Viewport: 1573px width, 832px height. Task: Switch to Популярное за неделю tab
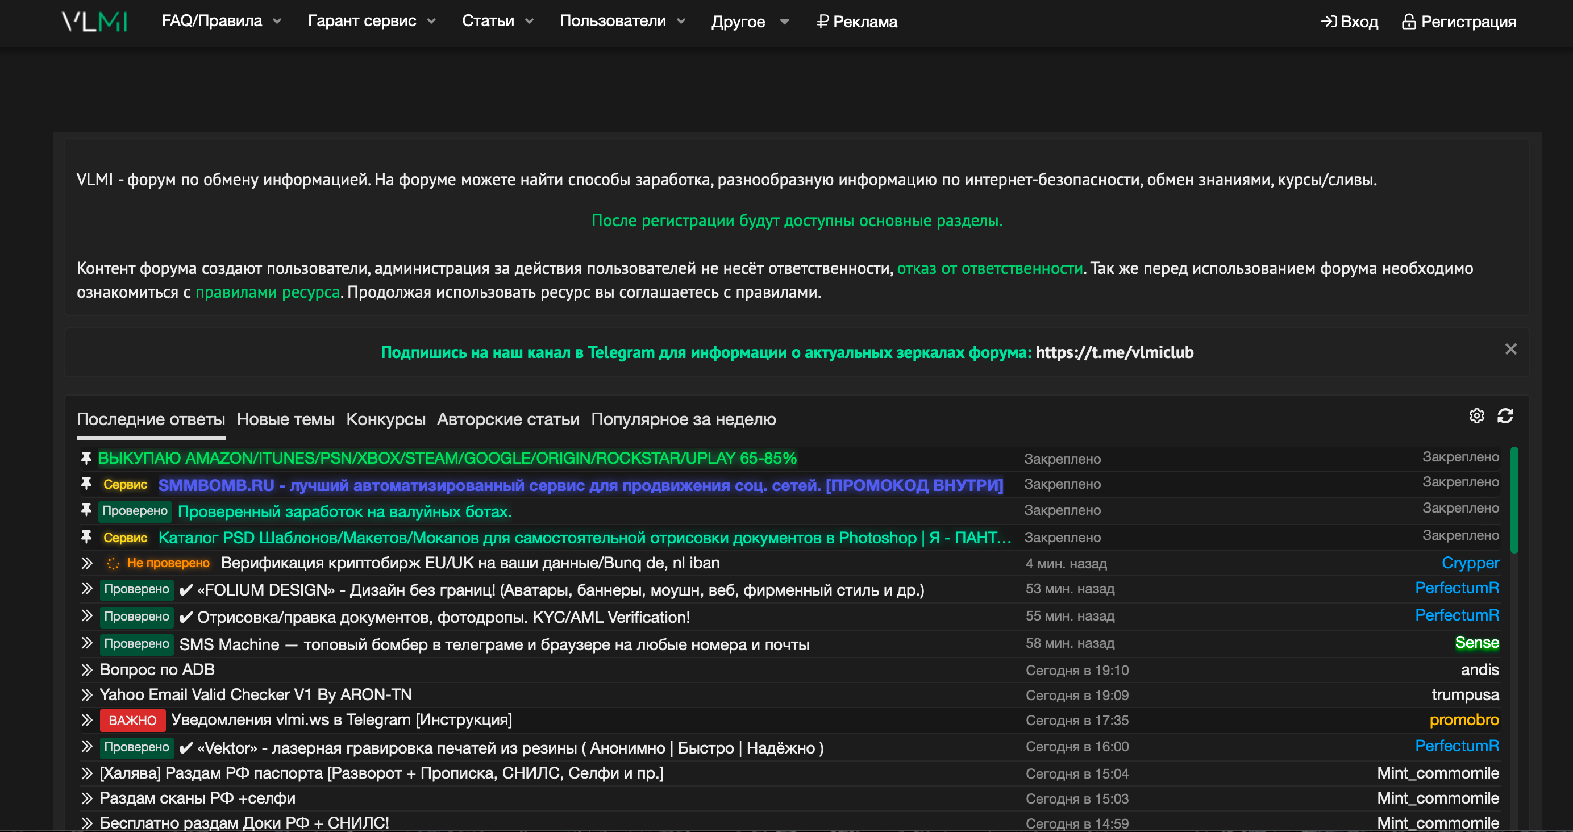[683, 419]
